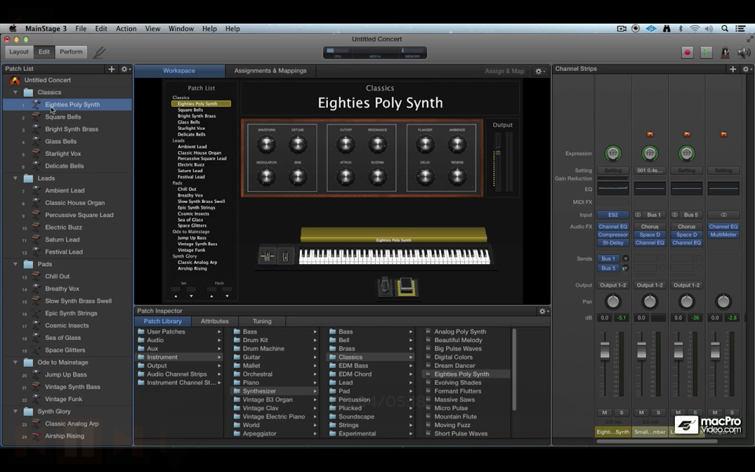The width and height of the screenshot is (755, 472).
Task: Open the tuner via tuning fork icon
Action: pos(99,52)
